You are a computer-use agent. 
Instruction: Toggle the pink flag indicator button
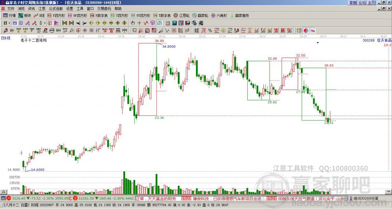point(57,23)
